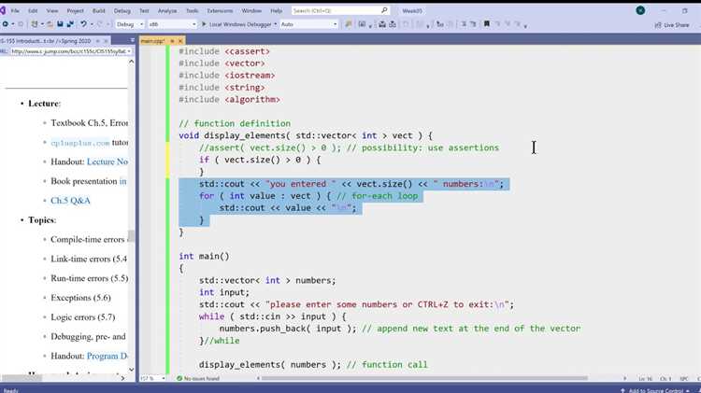Switch to the main.cpp editor tab
Image resolution: width=701 pixels, height=393 pixels.
pyautogui.click(x=153, y=41)
